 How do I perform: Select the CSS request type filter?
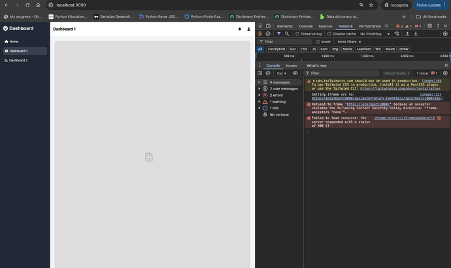click(304, 49)
